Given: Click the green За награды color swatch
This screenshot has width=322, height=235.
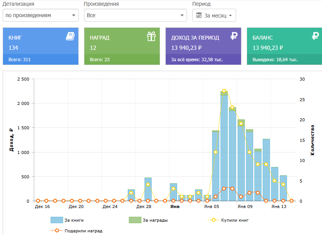Looking at the screenshot, I should 135,220.
